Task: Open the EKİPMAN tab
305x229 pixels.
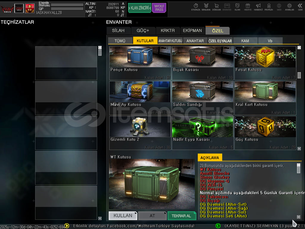Action: (x=192, y=30)
